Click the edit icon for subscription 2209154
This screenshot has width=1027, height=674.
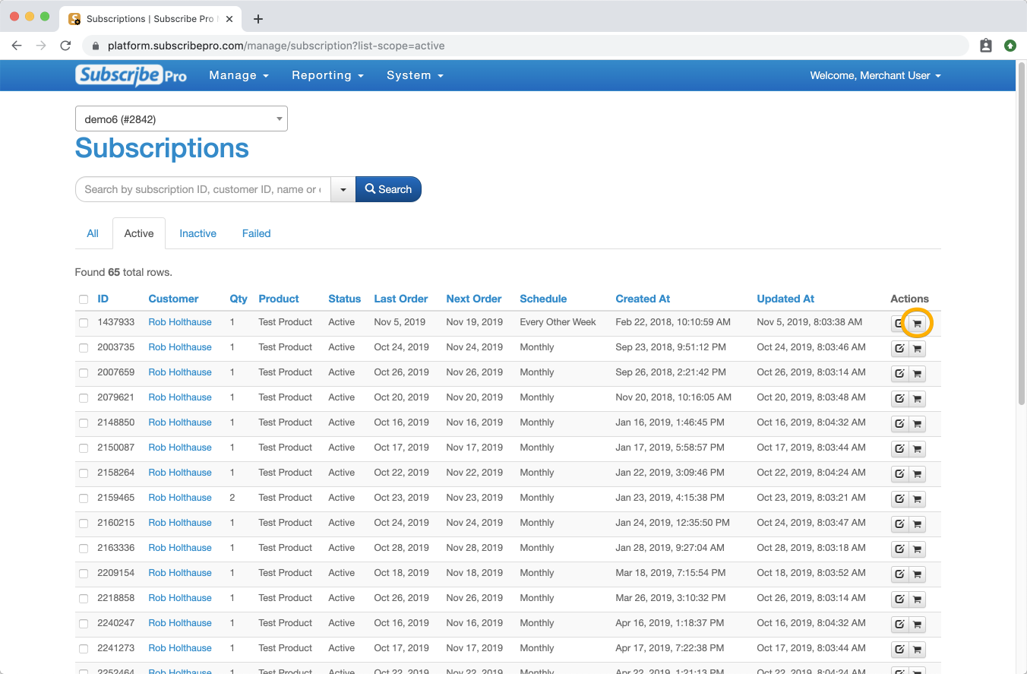[x=899, y=574]
